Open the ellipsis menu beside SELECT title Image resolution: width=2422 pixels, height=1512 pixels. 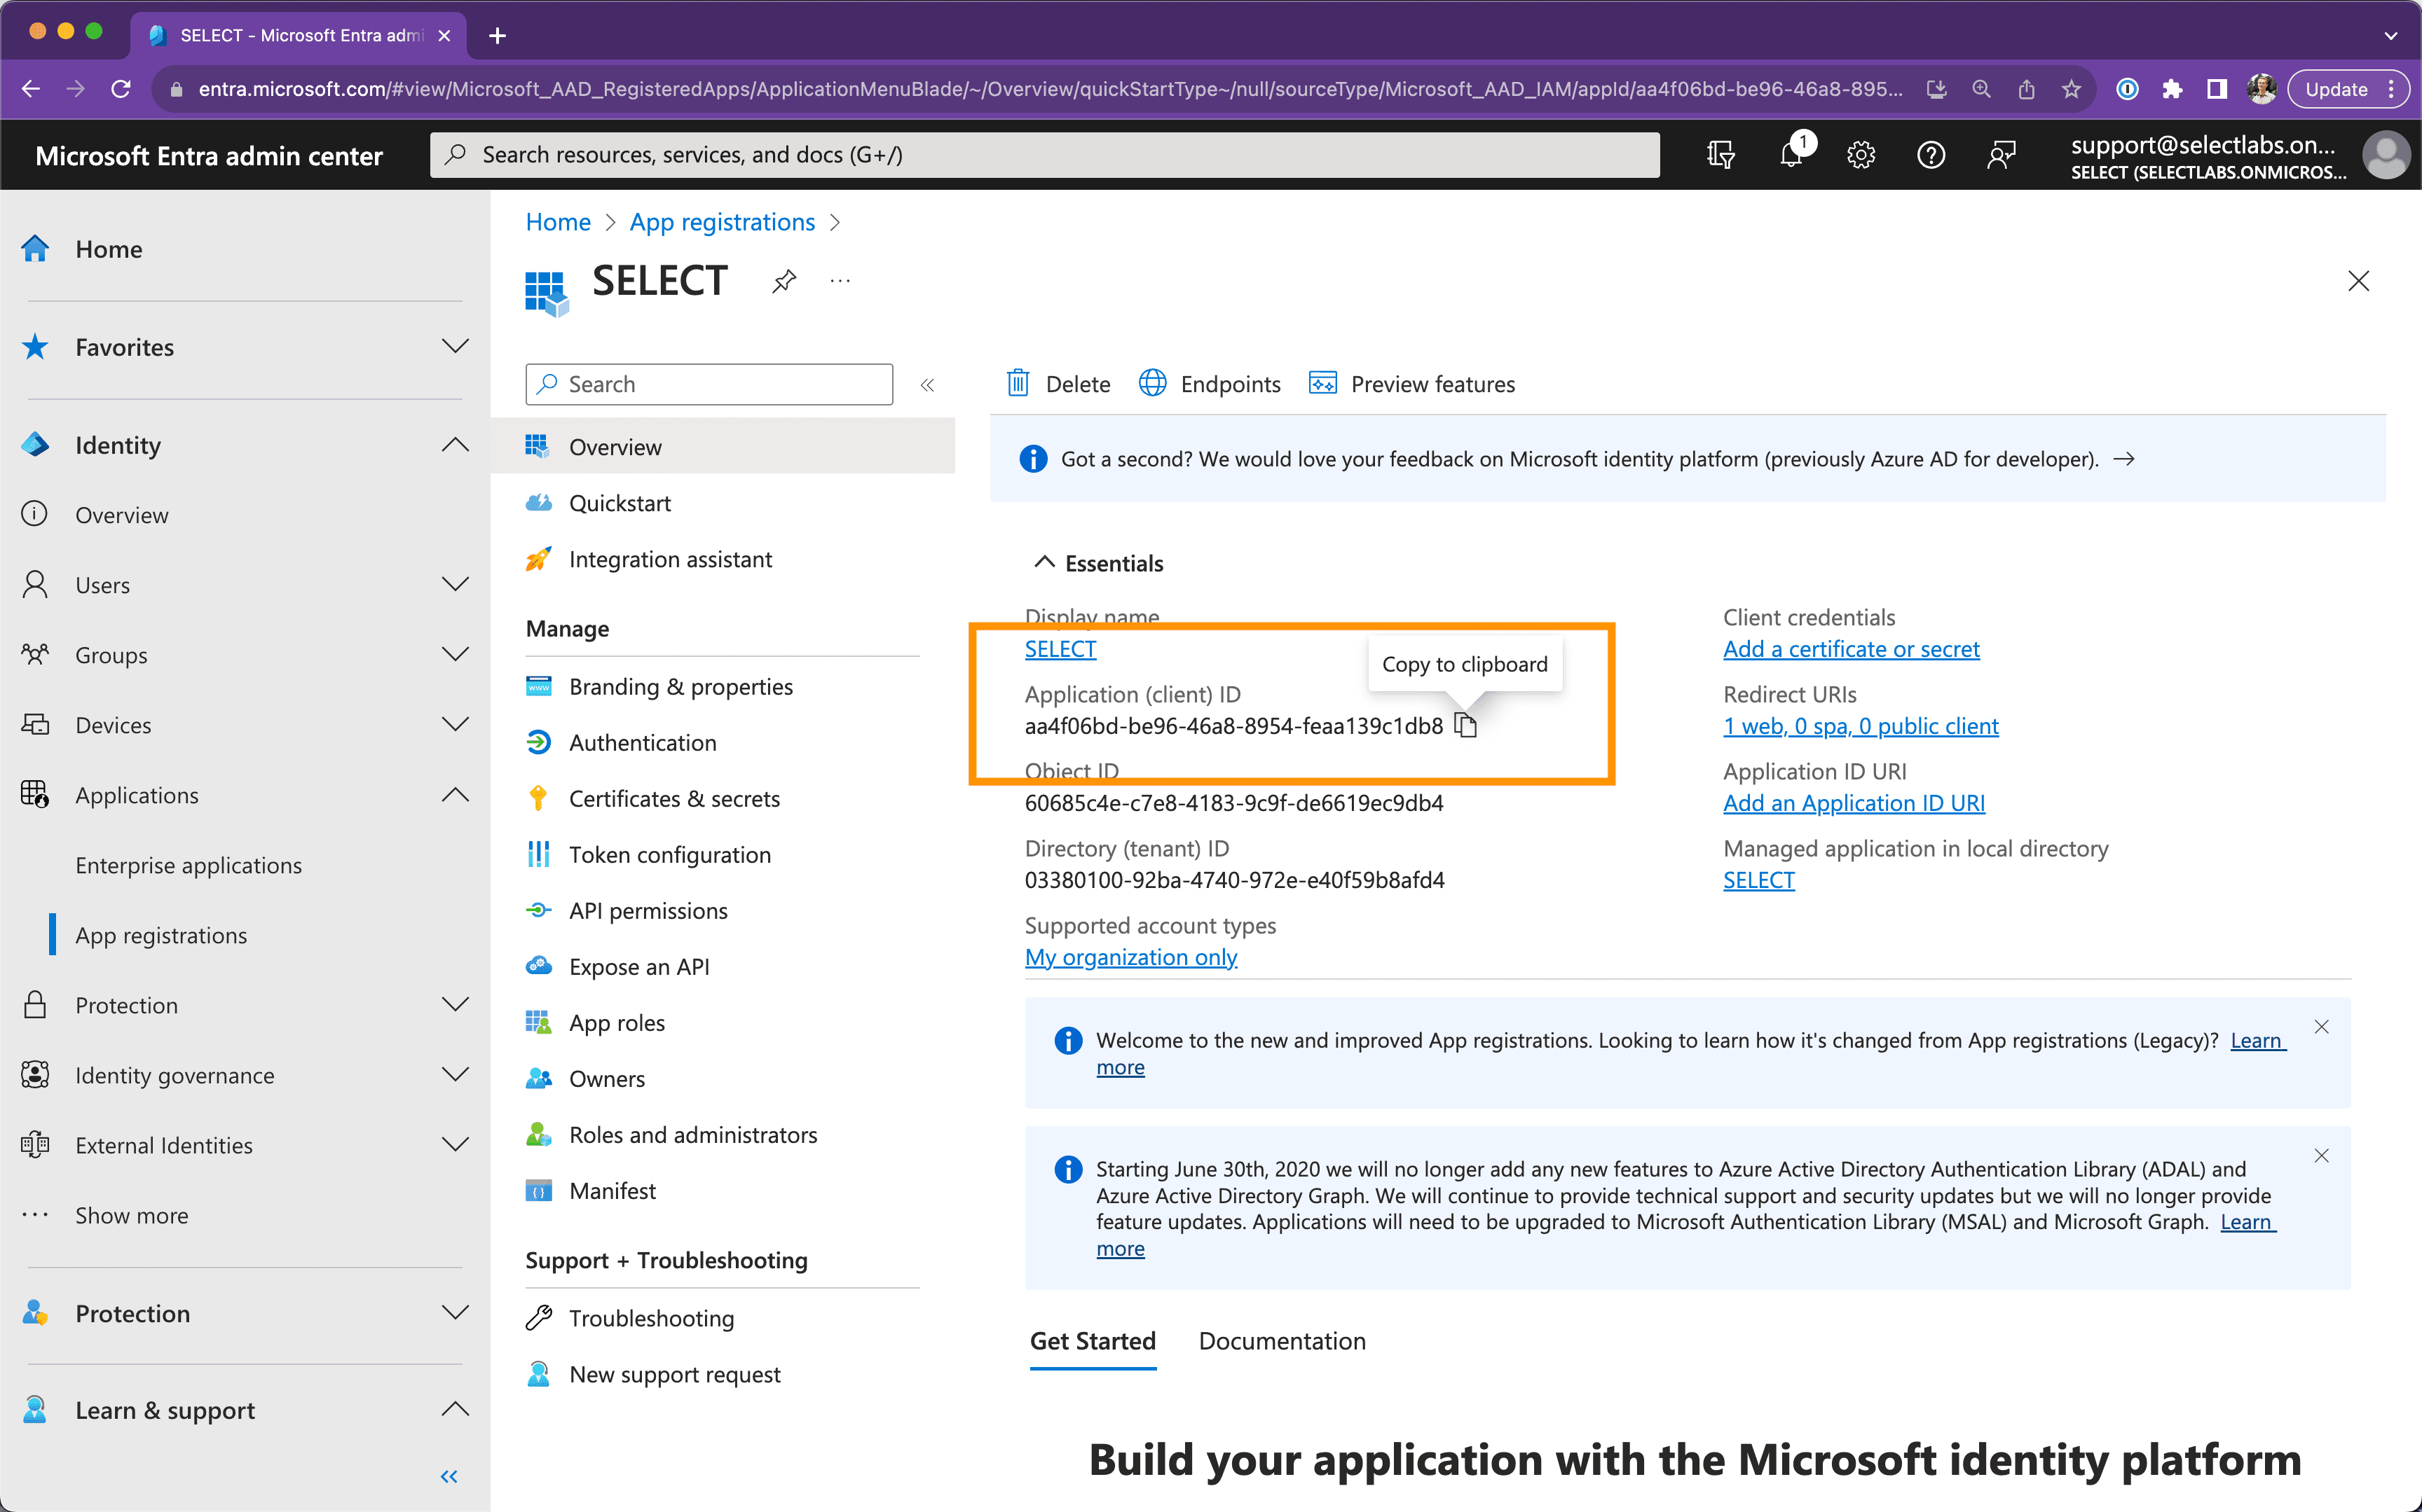click(x=840, y=281)
